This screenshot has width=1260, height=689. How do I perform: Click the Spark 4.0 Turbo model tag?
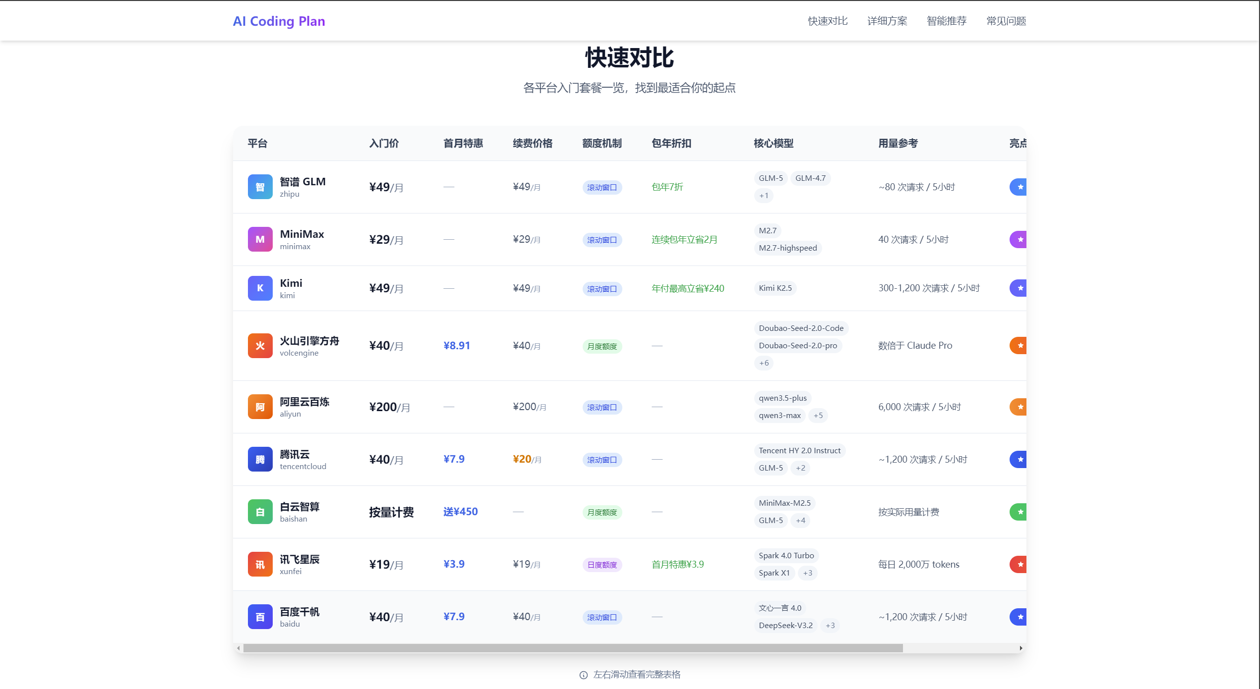tap(786, 556)
